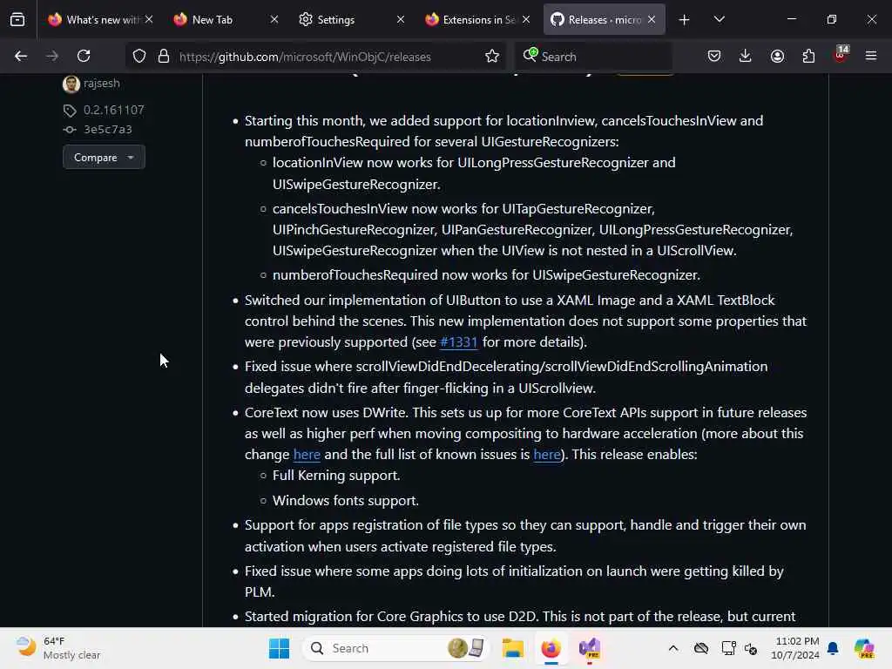Viewport: 892px width, 669px height.
Task: Reload the current GitHub page
Action: (84, 56)
